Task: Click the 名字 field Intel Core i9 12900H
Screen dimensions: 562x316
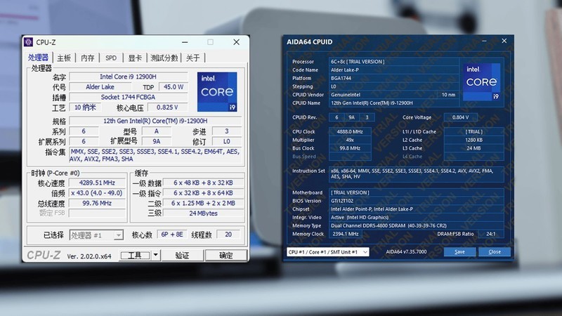Action: (129, 77)
